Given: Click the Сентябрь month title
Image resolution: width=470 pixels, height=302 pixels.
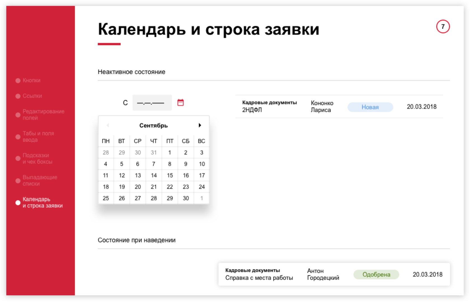Looking at the screenshot, I should pyautogui.click(x=154, y=126).
